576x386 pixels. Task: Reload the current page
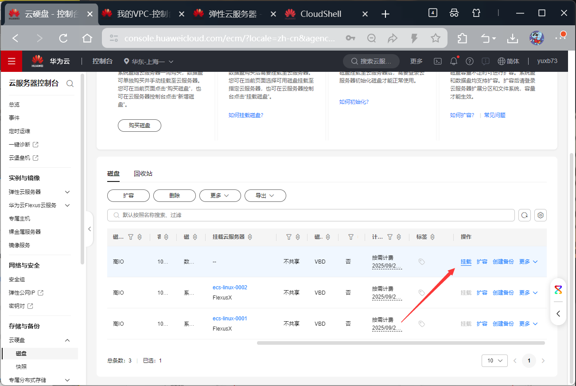tap(63, 39)
